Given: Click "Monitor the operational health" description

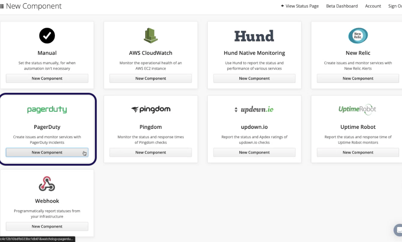Looking at the screenshot, I should point(151,66).
